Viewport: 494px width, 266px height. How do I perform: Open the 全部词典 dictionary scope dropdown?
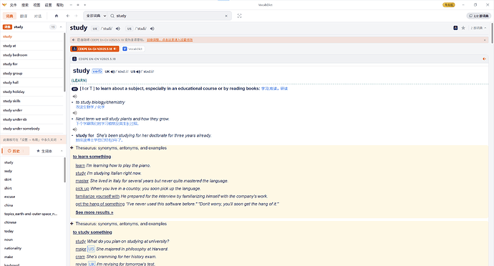pos(96,16)
